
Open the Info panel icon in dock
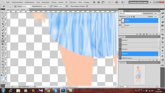click(x=163, y=13)
